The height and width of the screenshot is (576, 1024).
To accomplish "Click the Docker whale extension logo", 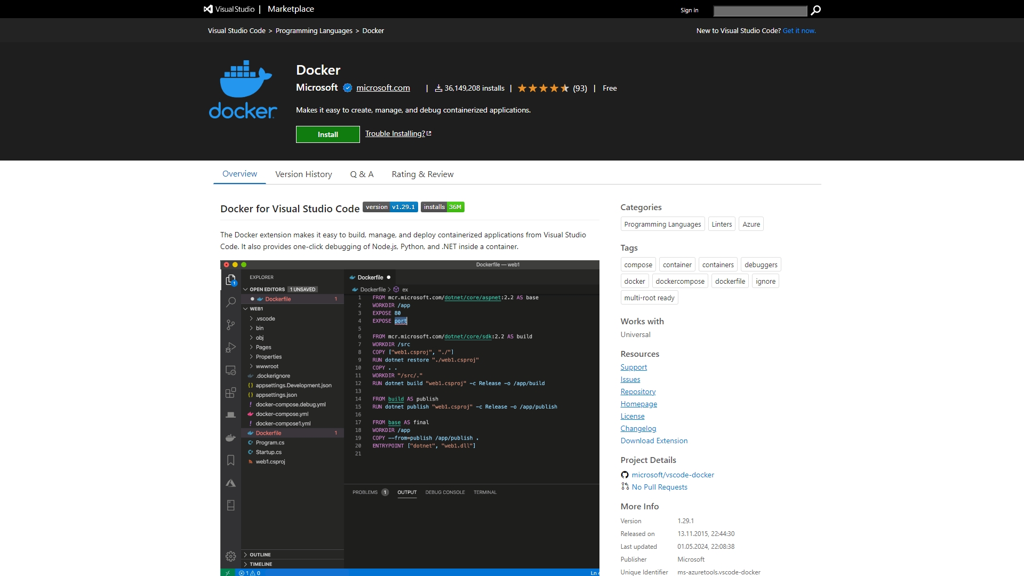I will coord(243,90).
